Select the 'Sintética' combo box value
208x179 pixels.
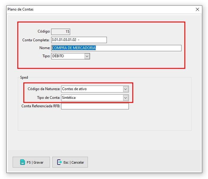92,98
